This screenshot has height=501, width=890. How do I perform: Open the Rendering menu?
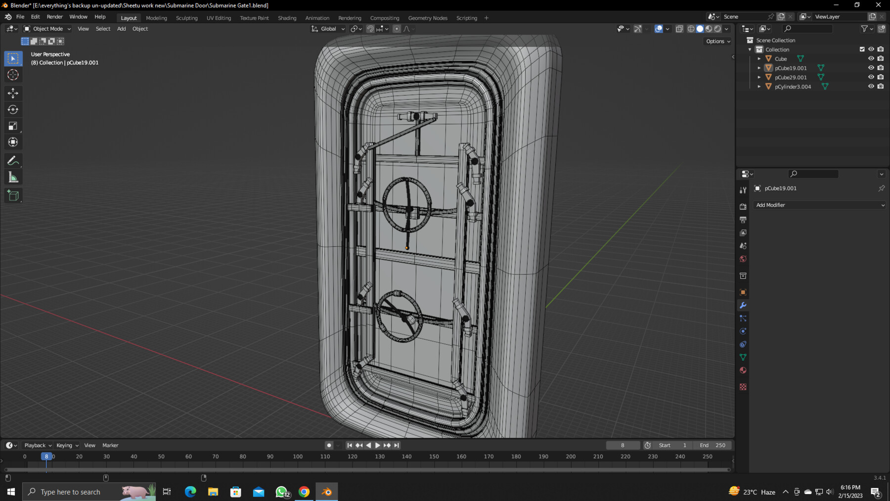coord(350,18)
